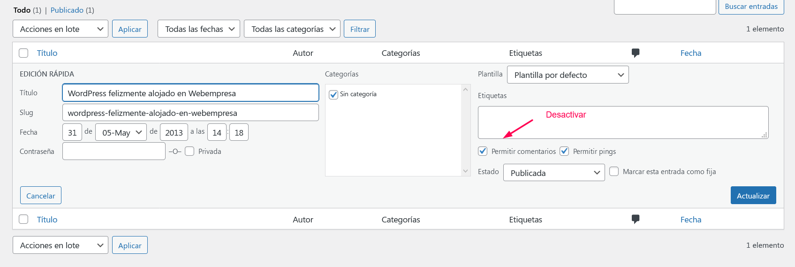Image resolution: width=795 pixels, height=267 pixels.
Task: Enable Marcar esta entrada como fija
Action: click(x=614, y=171)
